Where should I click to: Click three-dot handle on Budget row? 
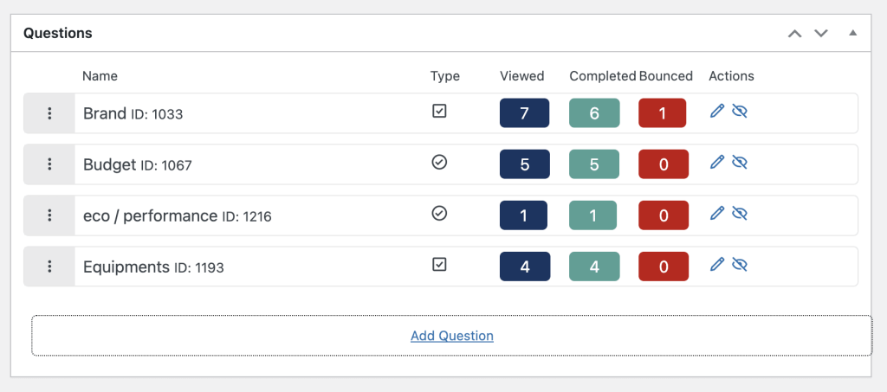[49, 164]
